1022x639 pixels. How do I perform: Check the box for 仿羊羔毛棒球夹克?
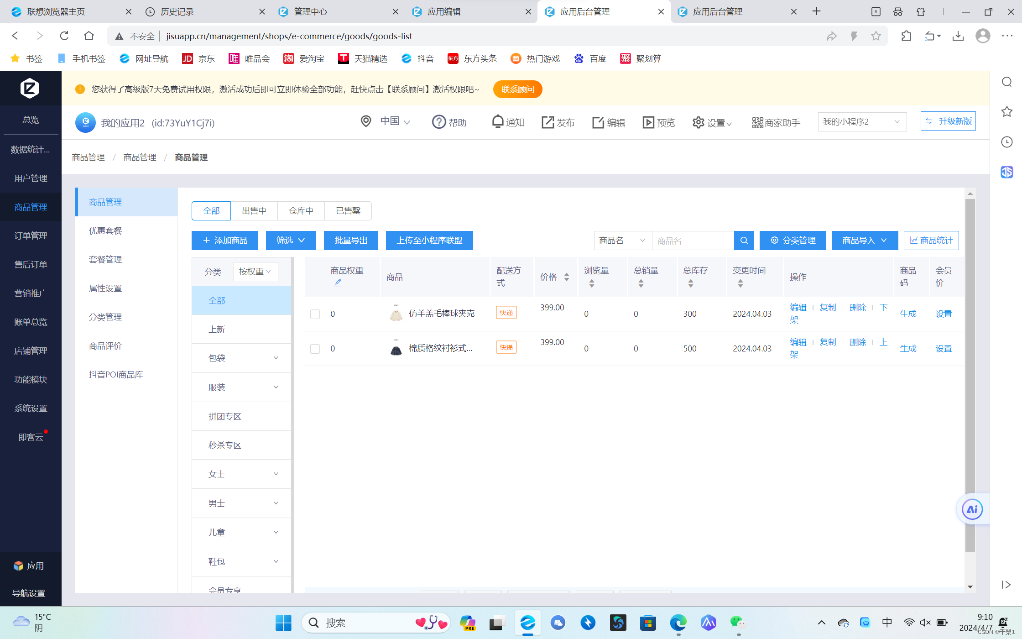click(315, 314)
